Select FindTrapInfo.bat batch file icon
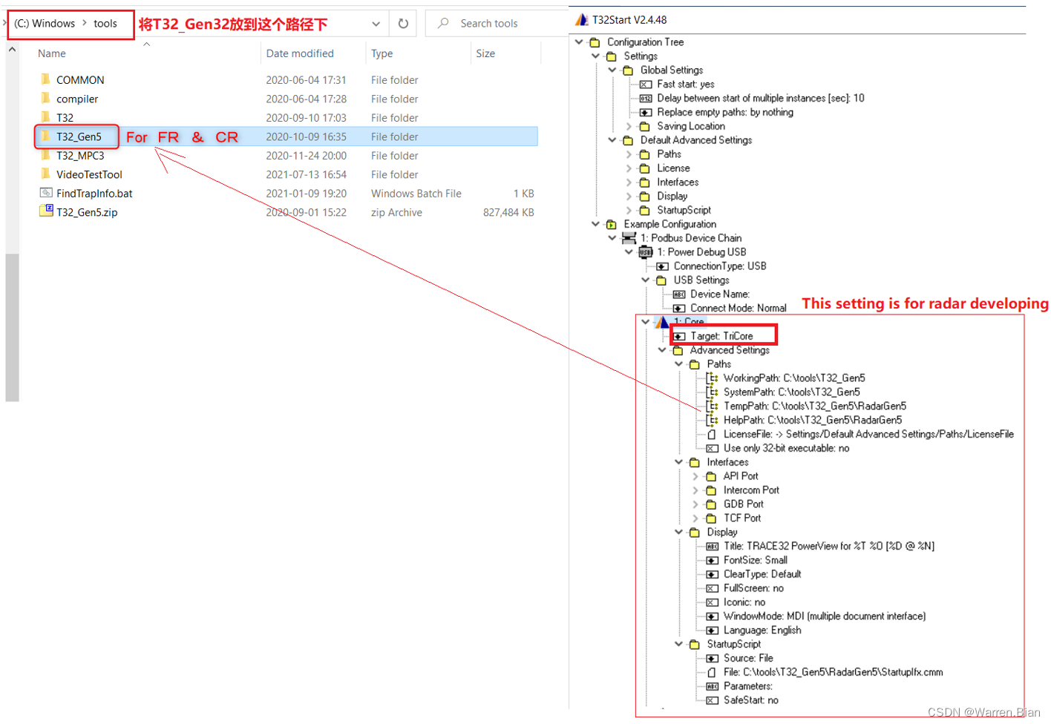This screenshot has height=724, width=1051. [x=46, y=193]
